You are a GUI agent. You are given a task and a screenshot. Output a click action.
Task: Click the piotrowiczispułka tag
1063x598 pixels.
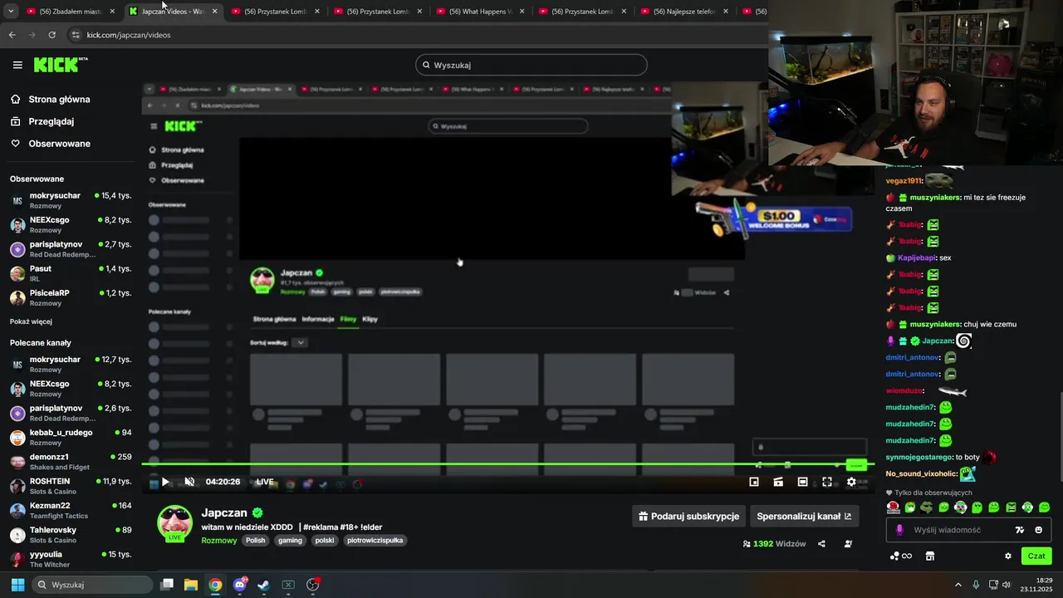tap(375, 540)
